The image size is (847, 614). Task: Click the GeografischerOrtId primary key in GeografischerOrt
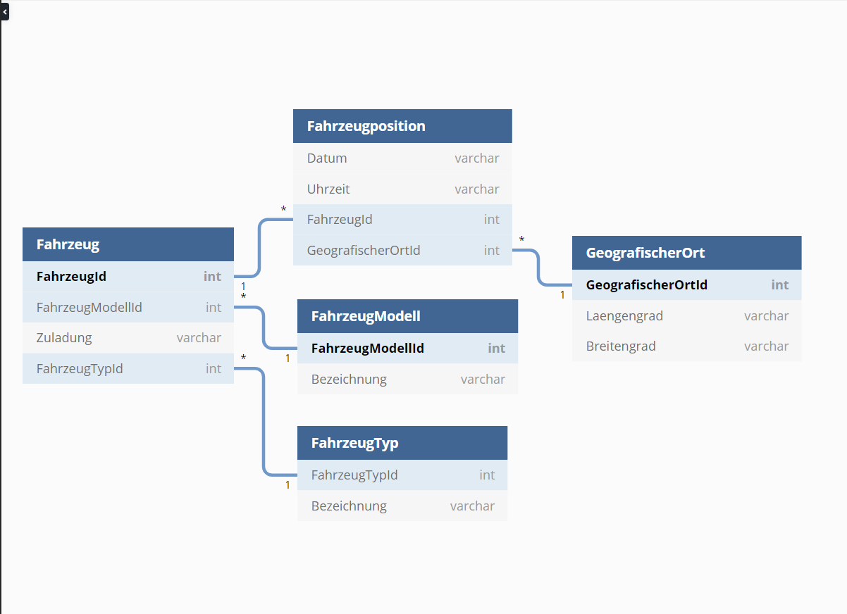(687, 284)
